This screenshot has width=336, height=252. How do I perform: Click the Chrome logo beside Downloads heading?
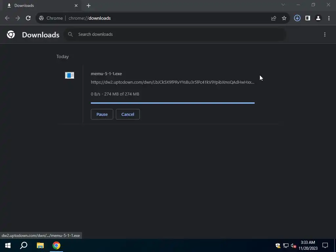point(11,34)
